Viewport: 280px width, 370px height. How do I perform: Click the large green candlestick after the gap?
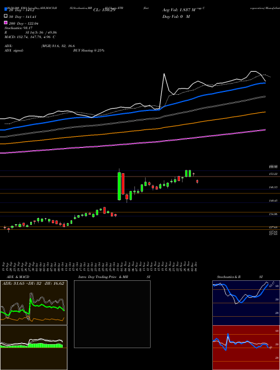click(119, 186)
